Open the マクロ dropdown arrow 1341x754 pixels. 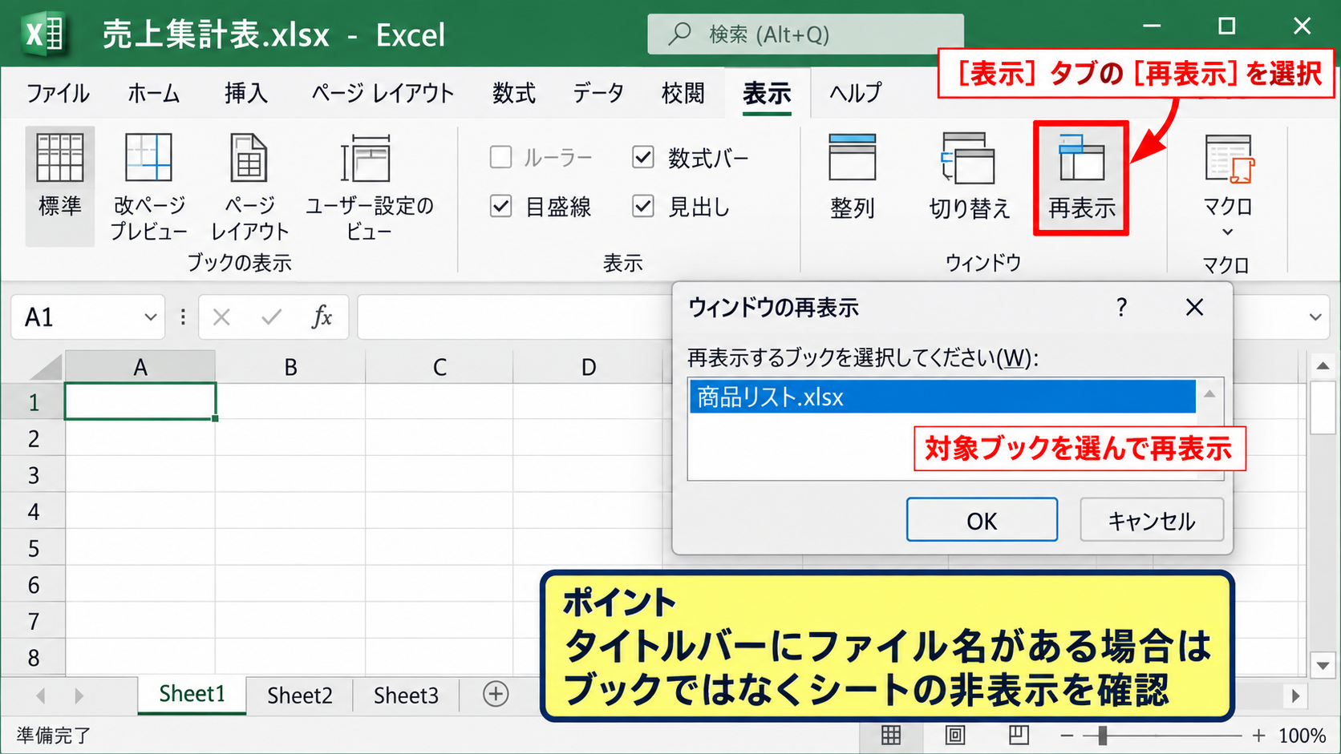coord(1227,232)
